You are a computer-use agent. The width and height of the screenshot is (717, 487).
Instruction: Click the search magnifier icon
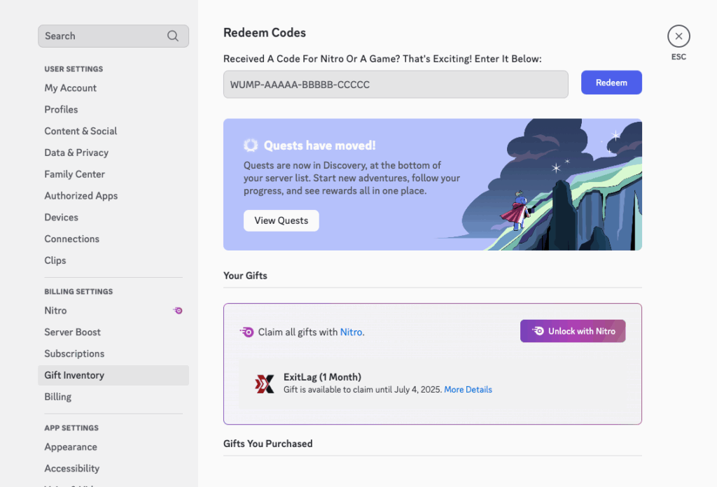coord(173,36)
